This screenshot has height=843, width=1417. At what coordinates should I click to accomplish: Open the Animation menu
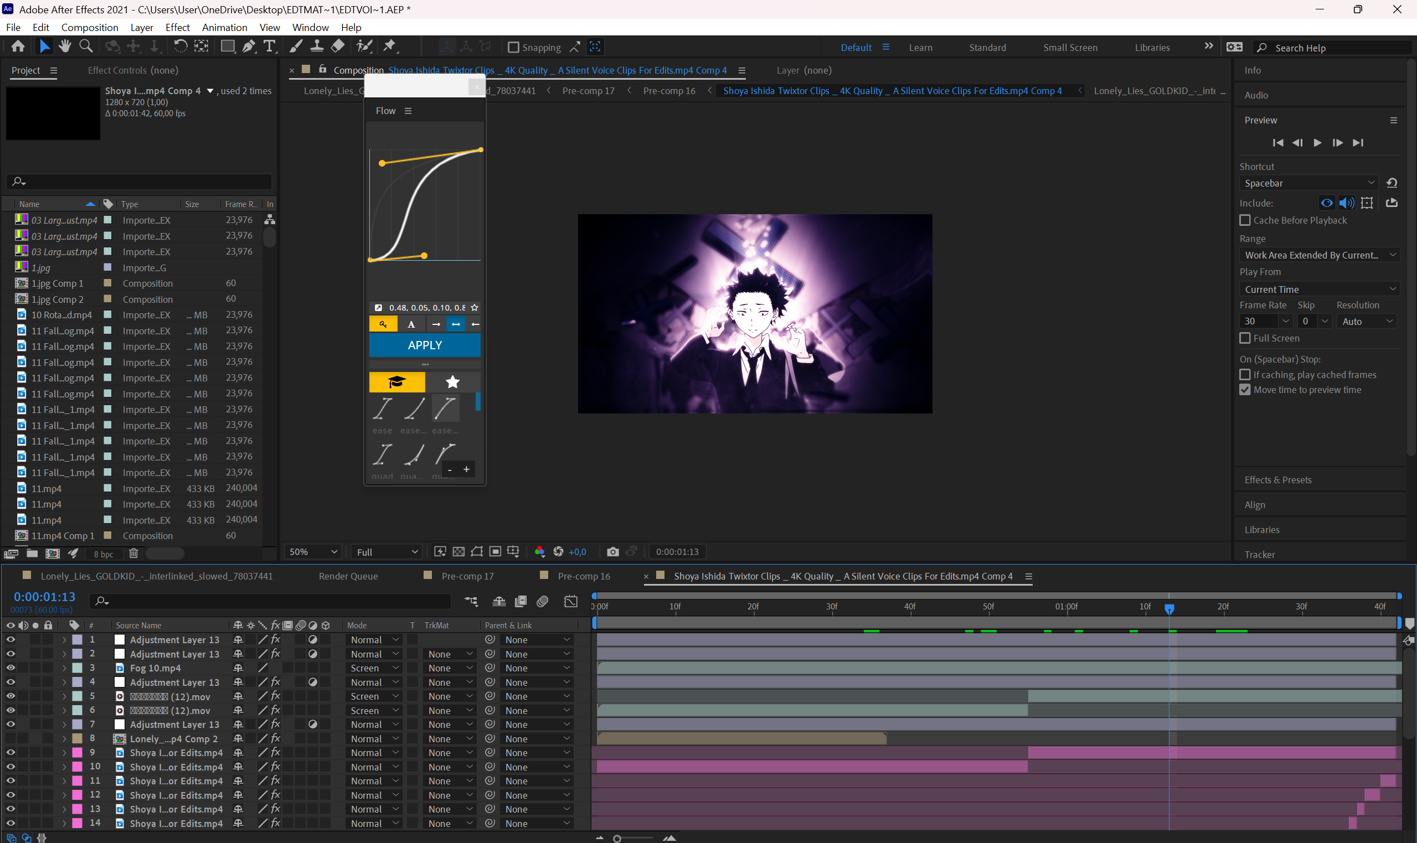point(224,27)
